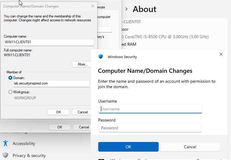Viewport: 231px width, 160px height.
Task: Close the Computer Name/Domain Changes window
Action: coord(93,6)
